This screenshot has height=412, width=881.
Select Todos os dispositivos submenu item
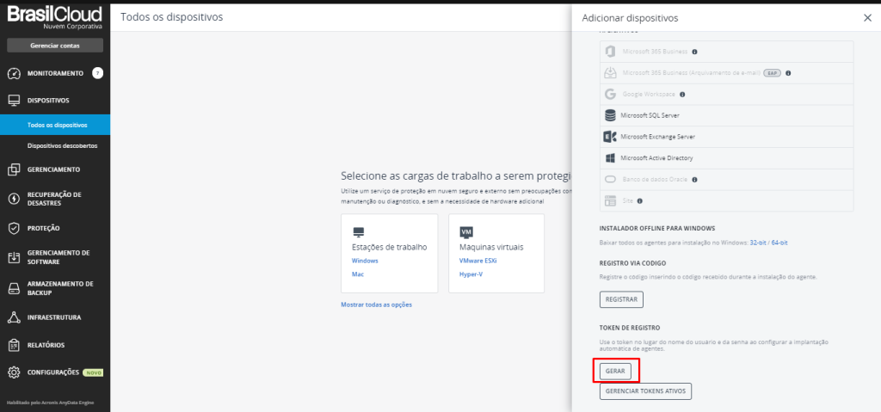pos(55,125)
